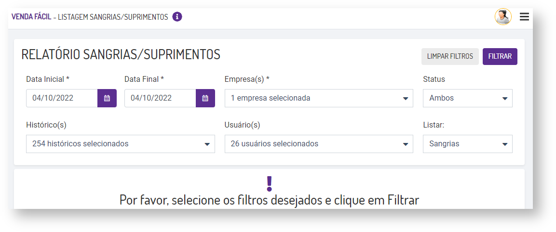Image resolution: width=556 pixels, height=232 pixels.
Task: Click the purple exclamation mark icon
Action: click(269, 183)
